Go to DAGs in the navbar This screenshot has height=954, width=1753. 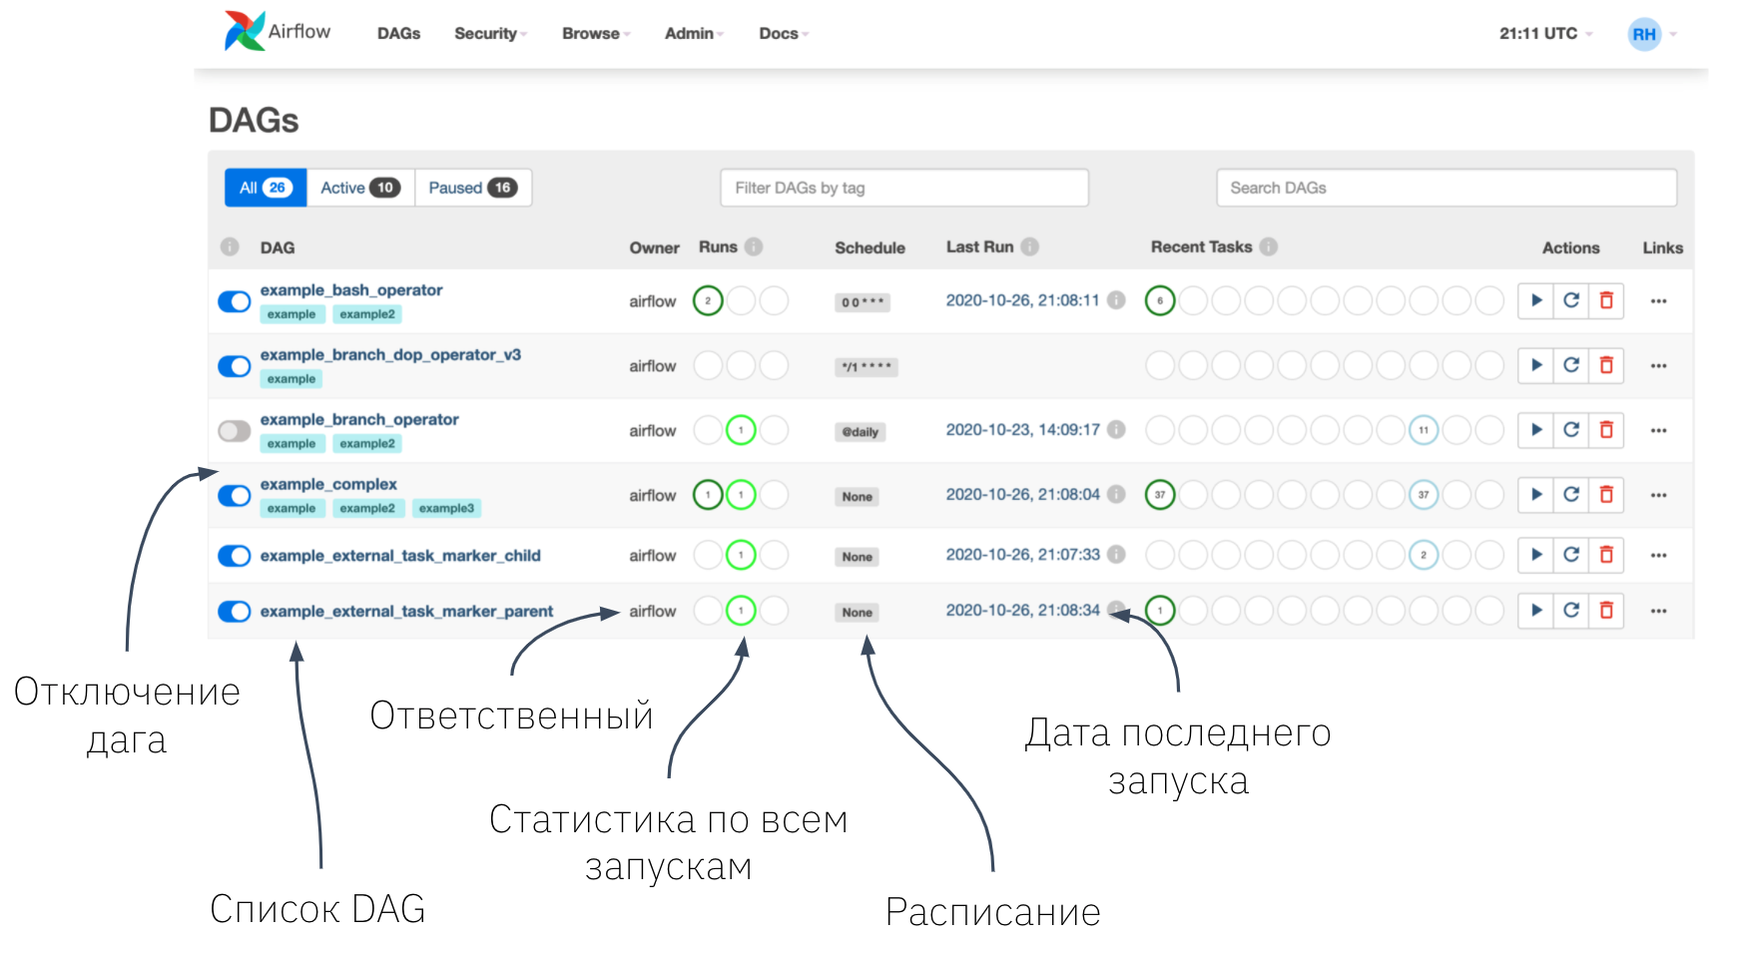coord(398,34)
